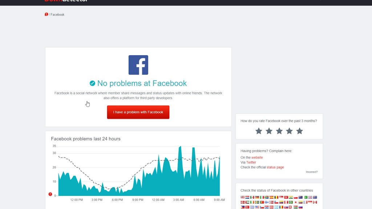Open the Poland flag status link
The image size is (372, 209).
tap(296, 197)
